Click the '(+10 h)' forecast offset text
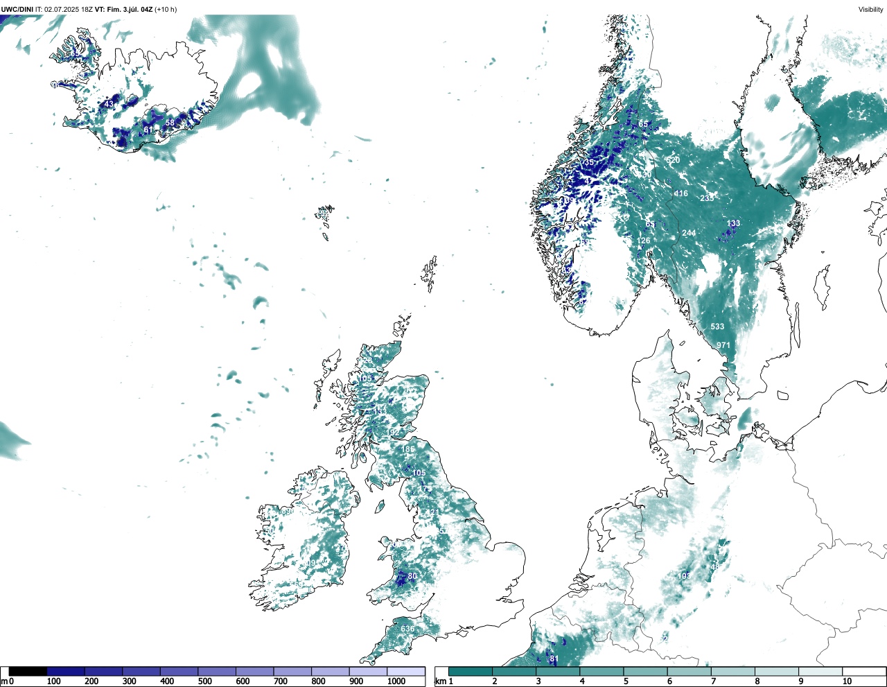The width and height of the screenshot is (887, 687). (x=166, y=10)
